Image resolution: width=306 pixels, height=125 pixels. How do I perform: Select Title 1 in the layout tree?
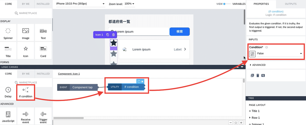click(x=256, y=111)
